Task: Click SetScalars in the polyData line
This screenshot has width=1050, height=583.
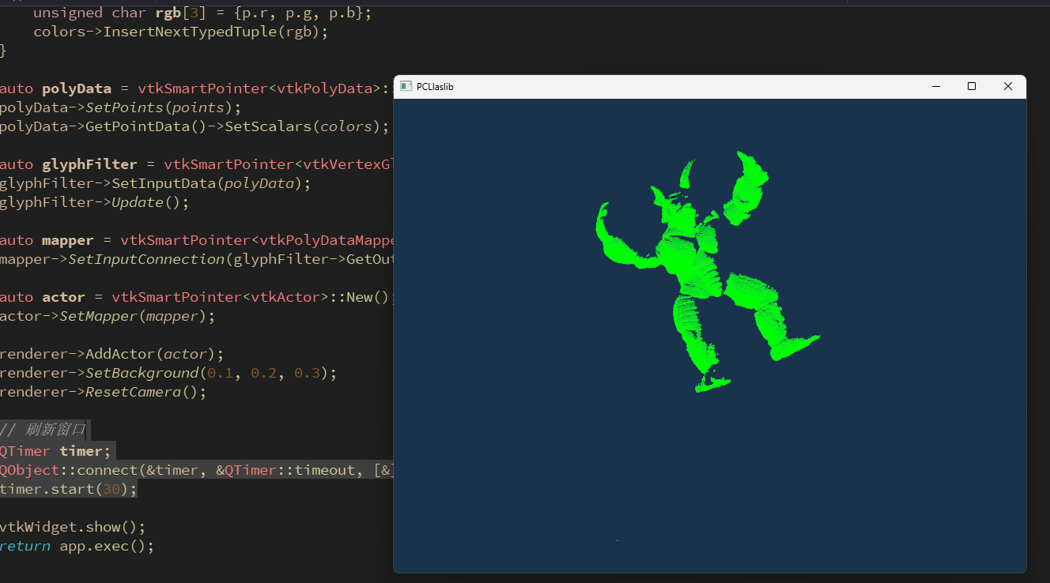Action: click(x=268, y=126)
